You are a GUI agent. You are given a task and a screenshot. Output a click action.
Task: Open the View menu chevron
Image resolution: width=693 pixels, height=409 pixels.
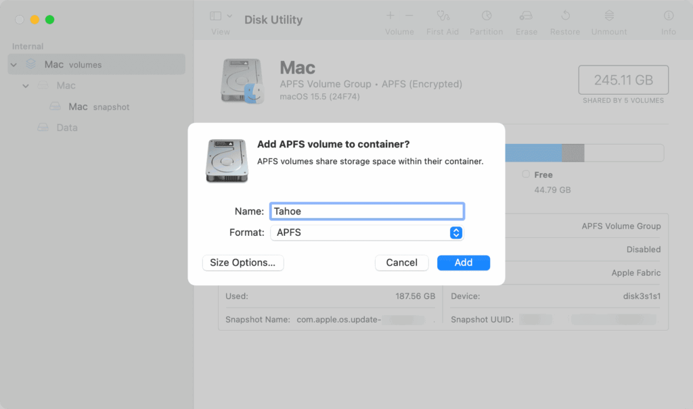(x=229, y=16)
